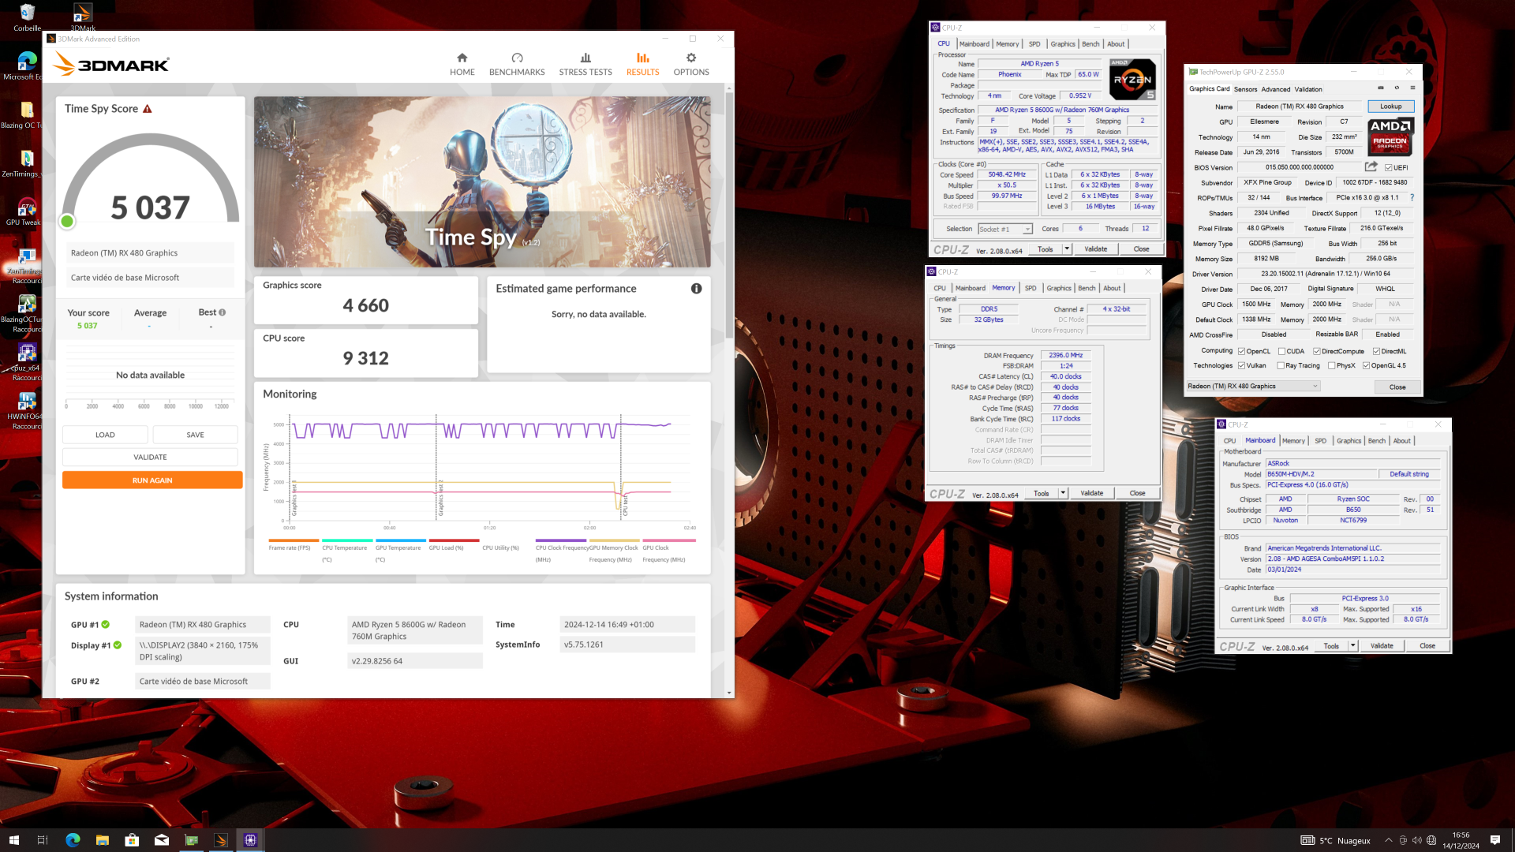
Task: Toggle Ray Tracing checkbox in GPU-Z
Action: click(1281, 365)
